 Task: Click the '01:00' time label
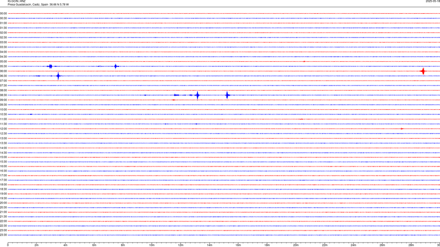tap(3, 23)
